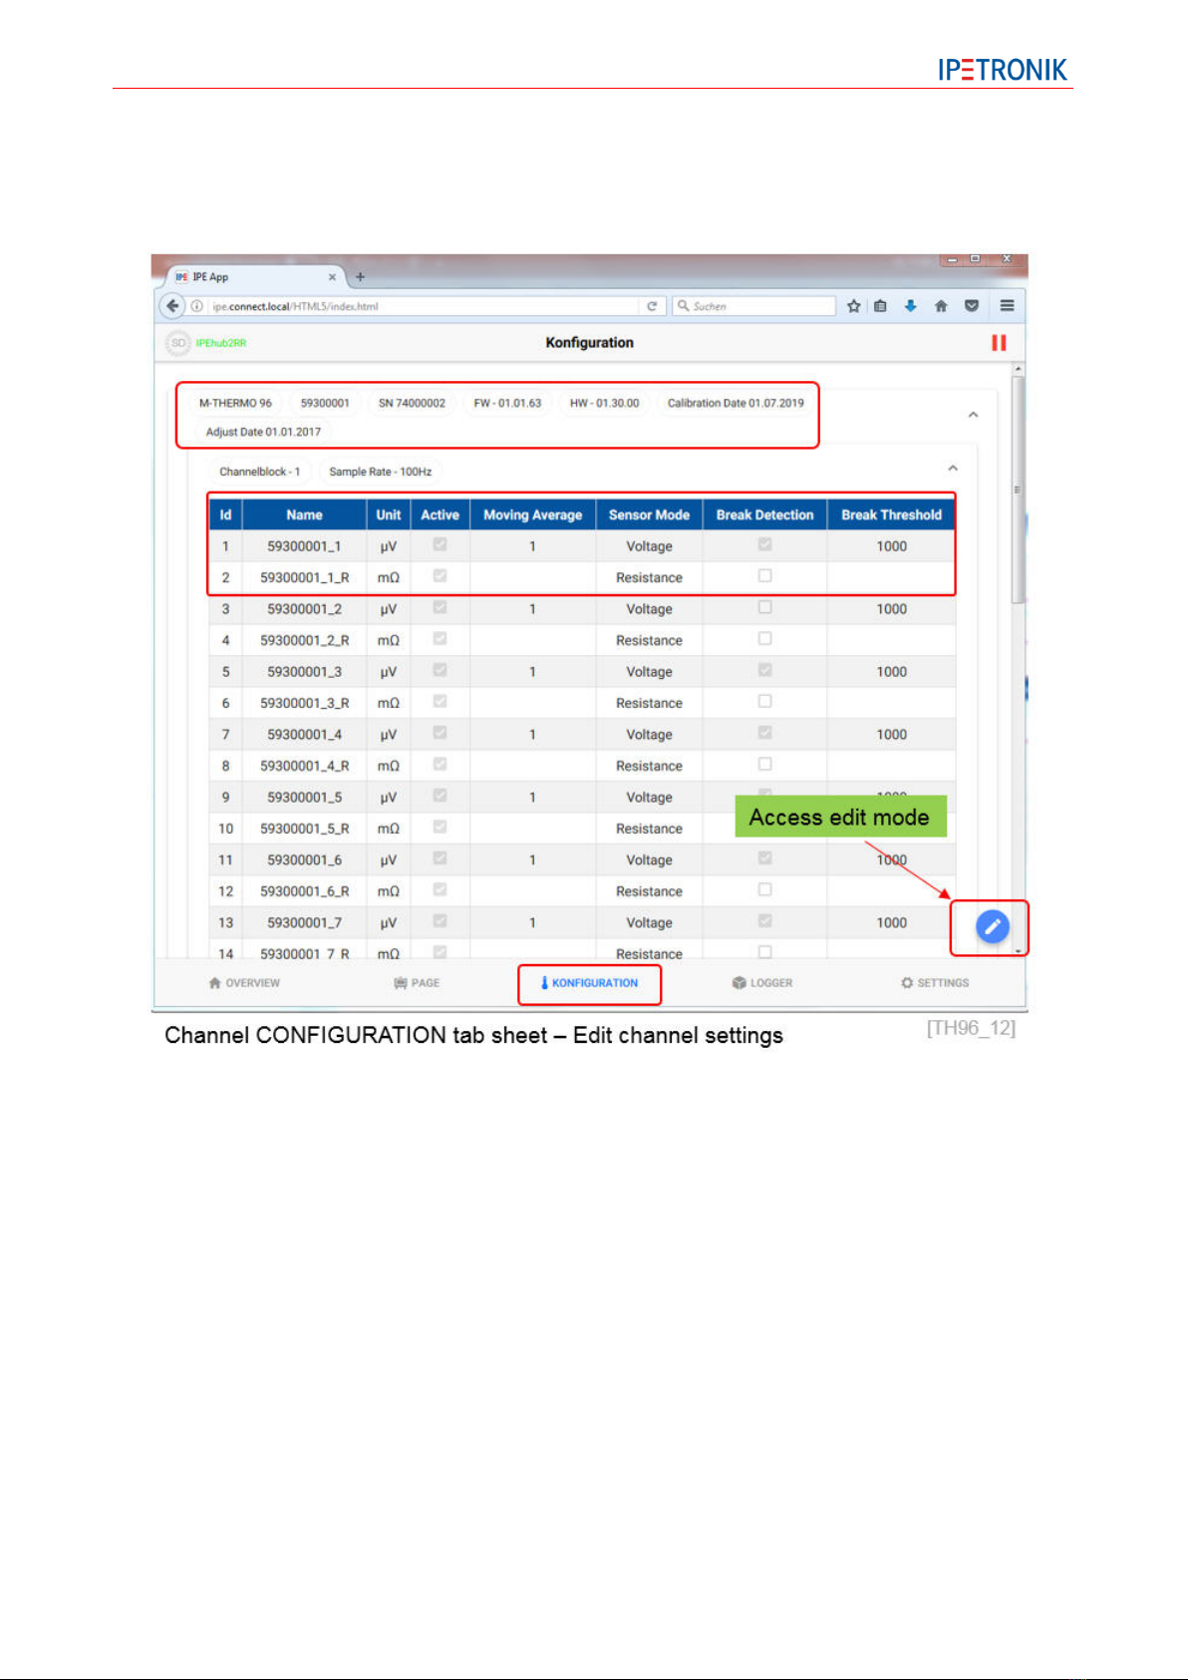Screen dimensions: 1188x1680
Task: Click the SN 74000002 chip
Action: click(412, 403)
